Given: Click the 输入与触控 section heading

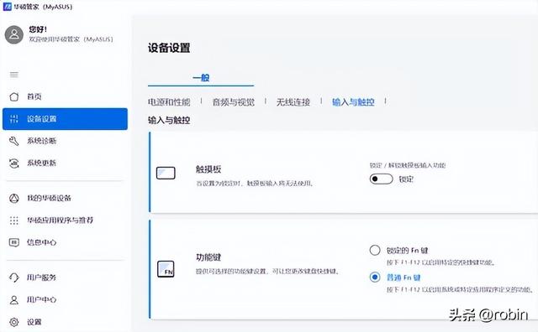Looking at the screenshot, I should tap(169, 120).
